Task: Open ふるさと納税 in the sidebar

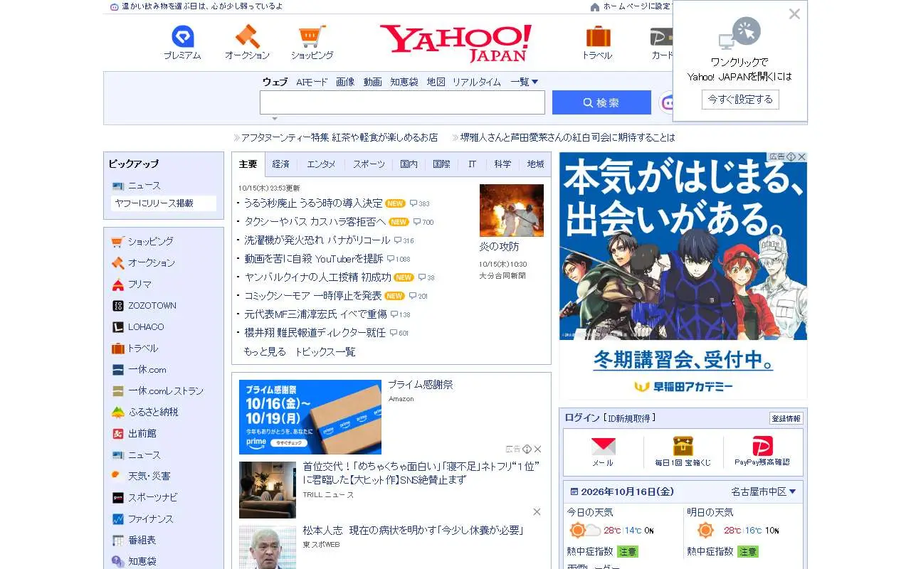Action: pyautogui.click(x=153, y=413)
